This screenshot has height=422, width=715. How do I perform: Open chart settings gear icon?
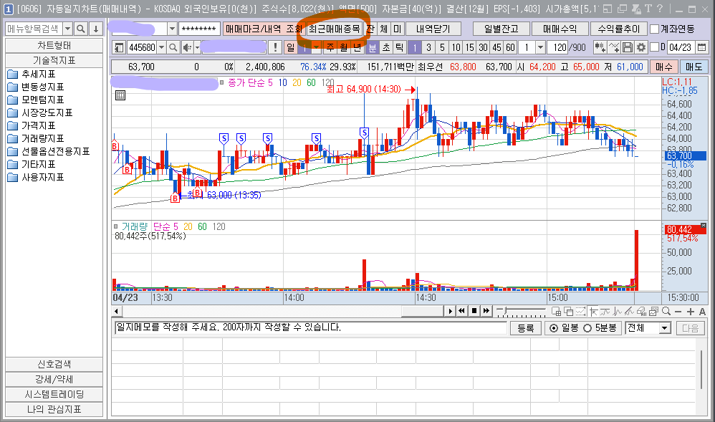point(641,47)
